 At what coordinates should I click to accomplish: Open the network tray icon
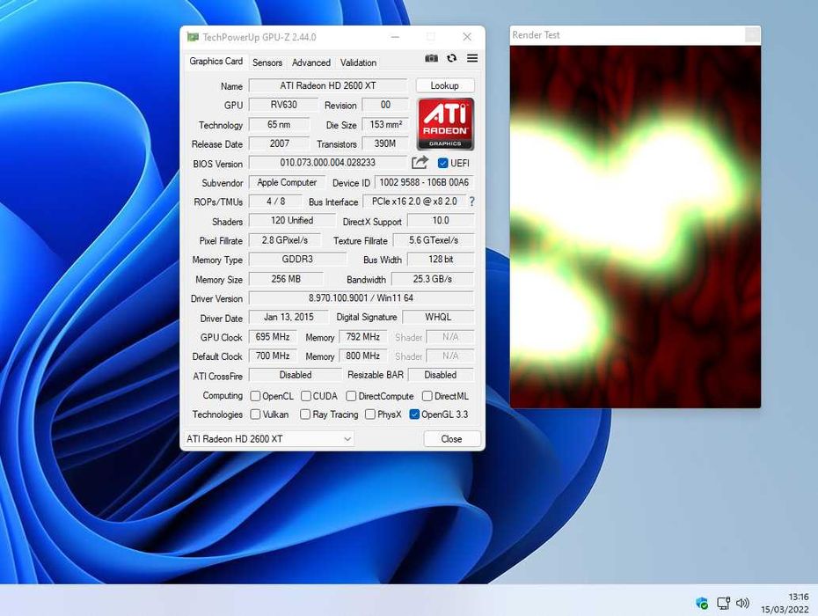click(724, 604)
